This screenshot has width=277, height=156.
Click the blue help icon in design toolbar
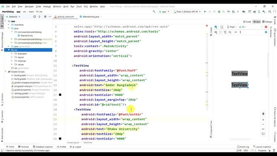[266, 32]
